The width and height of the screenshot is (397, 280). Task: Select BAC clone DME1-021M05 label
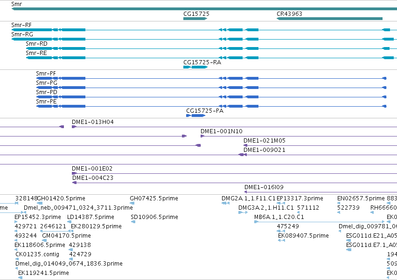265,141
